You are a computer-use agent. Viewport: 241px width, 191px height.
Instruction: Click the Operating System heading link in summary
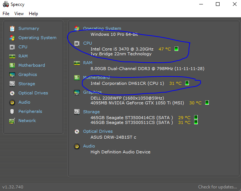(x=102, y=28)
